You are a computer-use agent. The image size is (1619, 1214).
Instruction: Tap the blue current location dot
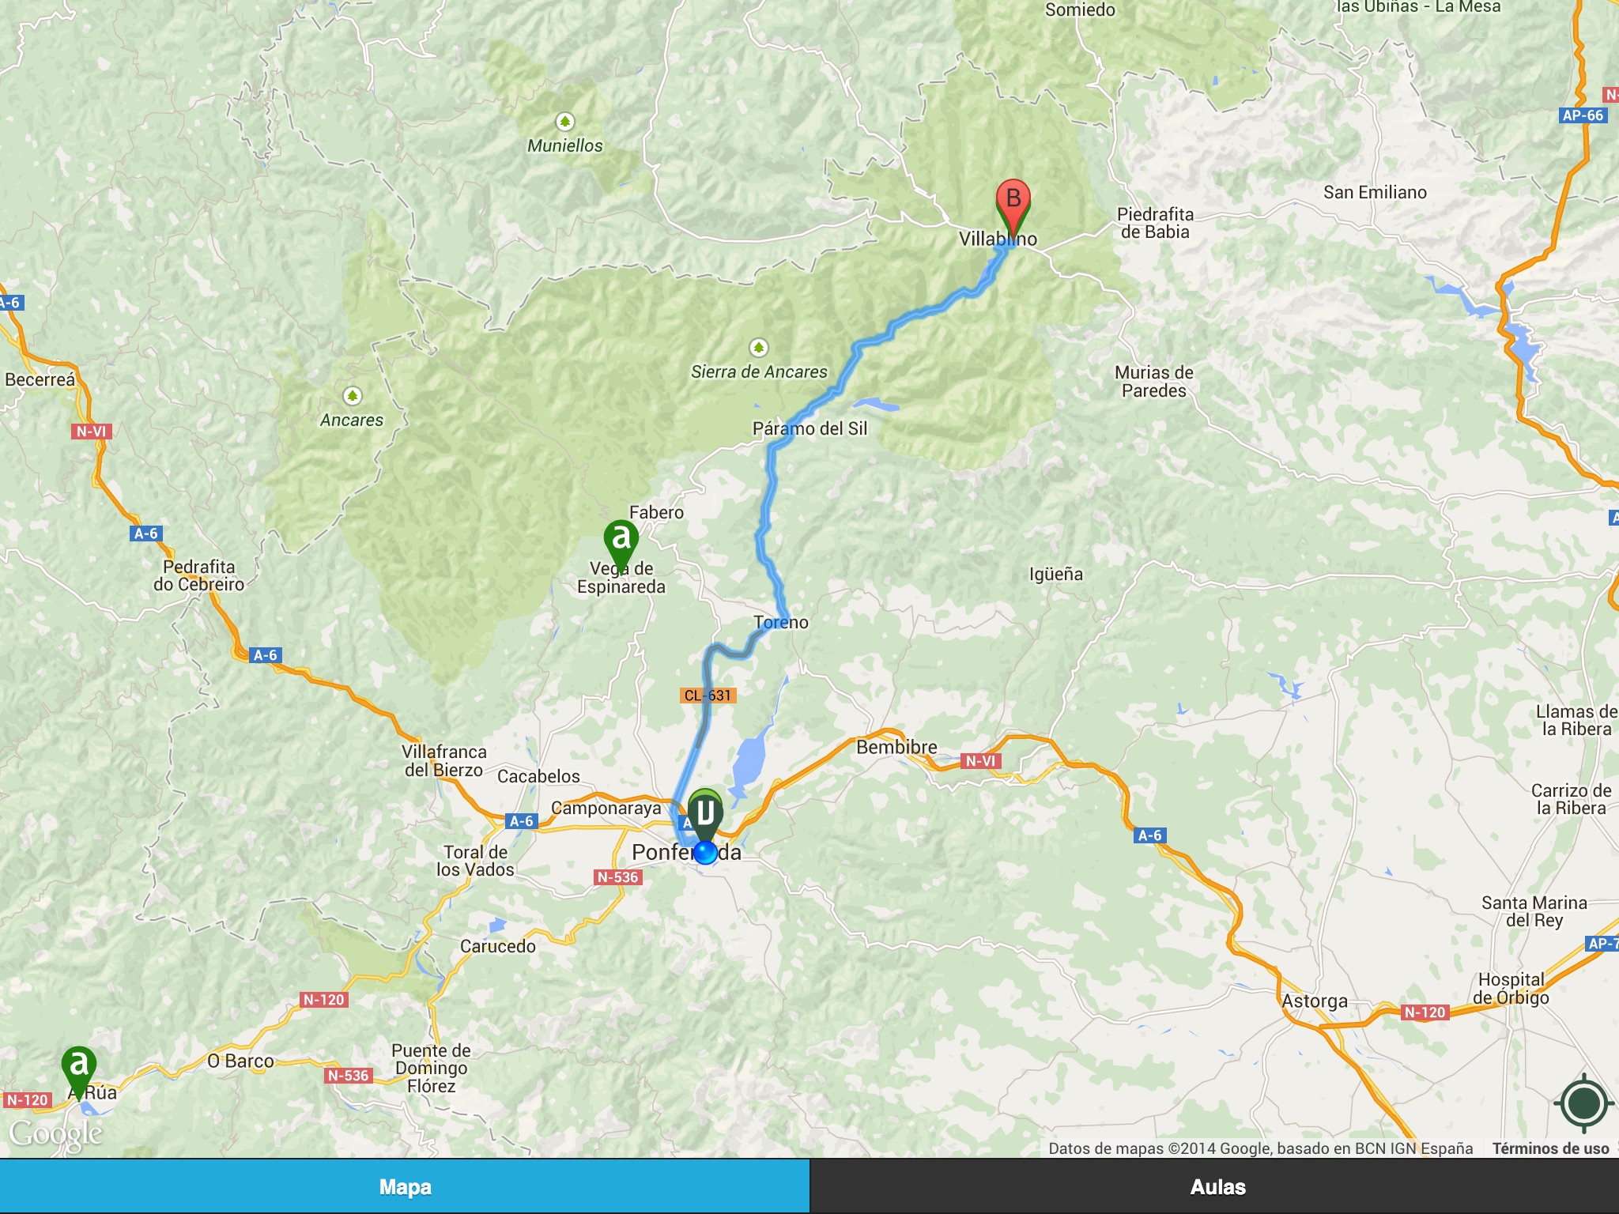click(705, 852)
